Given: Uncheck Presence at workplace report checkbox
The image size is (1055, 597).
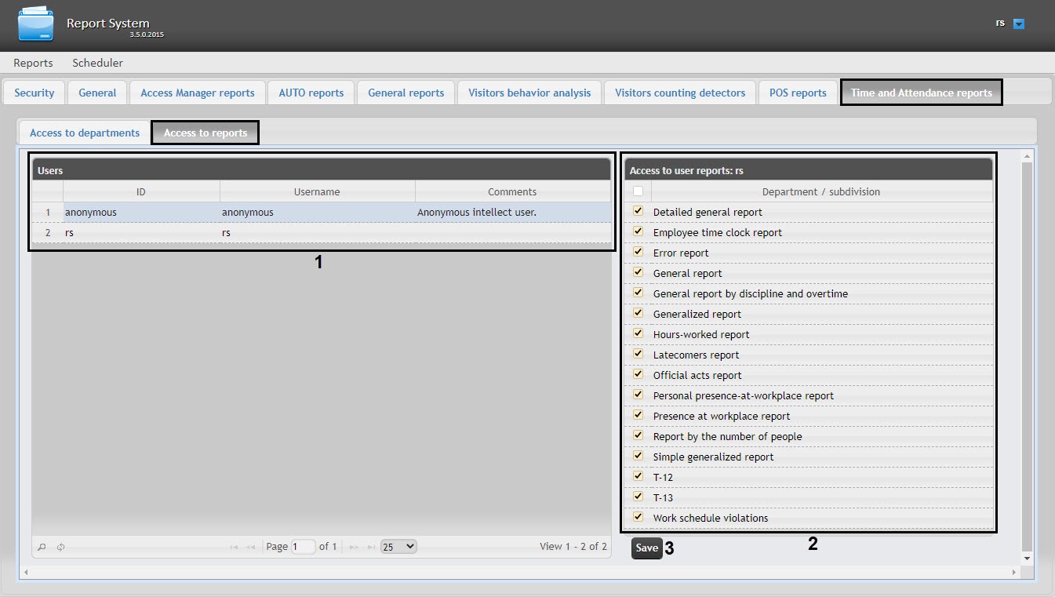Looking at the screenshot, I should click(x=638, y=415).
